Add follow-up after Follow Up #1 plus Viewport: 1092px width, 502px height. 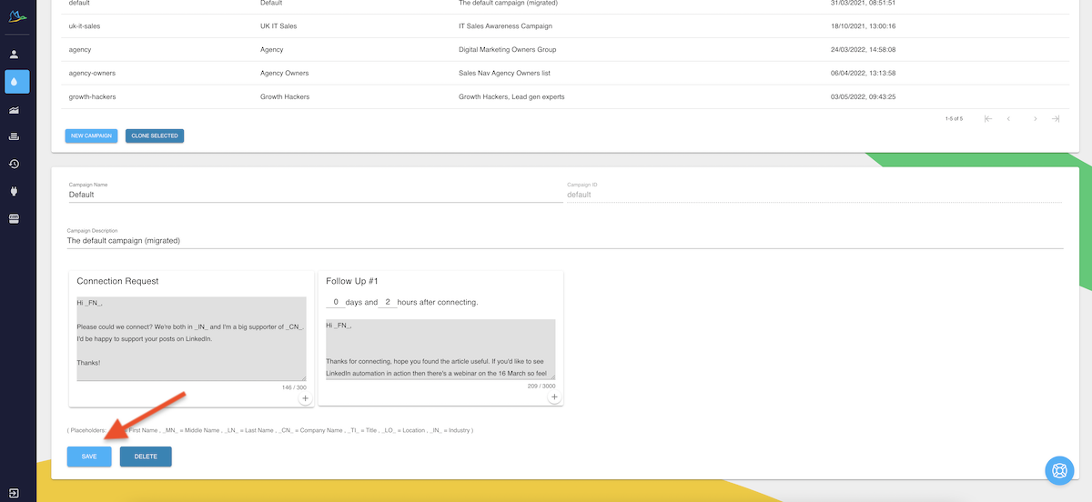click(554, 397)
